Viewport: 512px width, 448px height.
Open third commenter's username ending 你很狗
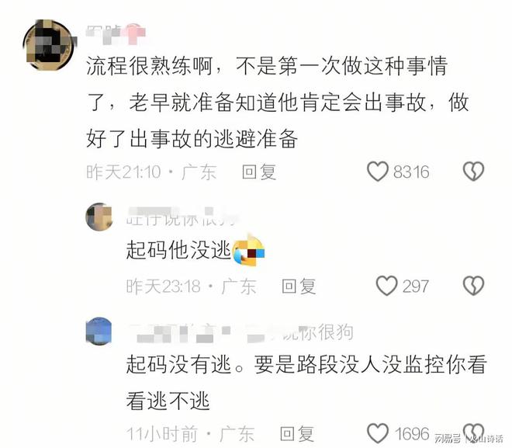(240, 332)
